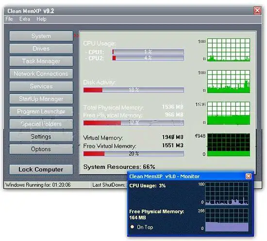
Task: Click the Disk Activity 18% bar
Action: tap(133, 90)
